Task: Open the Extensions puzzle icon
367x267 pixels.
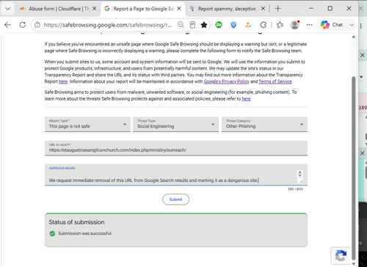Action: pyautogui.click(x=264, y=25)
